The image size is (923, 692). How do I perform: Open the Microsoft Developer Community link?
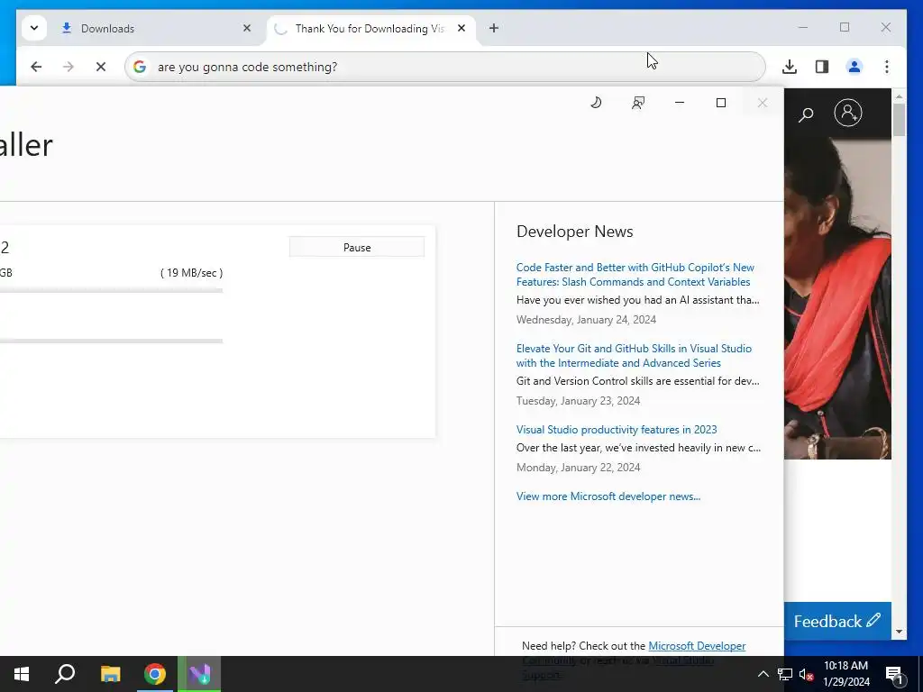[x=697, y=645]
